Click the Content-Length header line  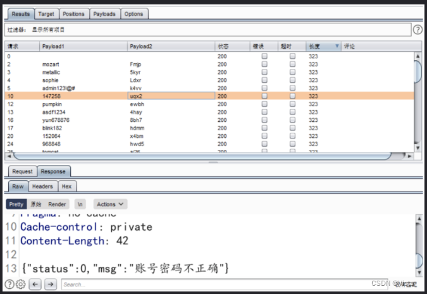pos(74,241)
